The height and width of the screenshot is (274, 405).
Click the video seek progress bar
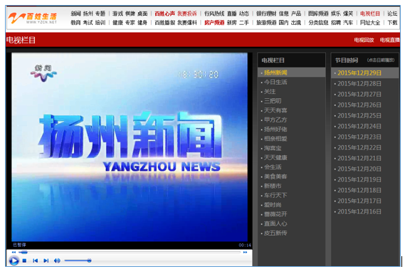point(130,252)
